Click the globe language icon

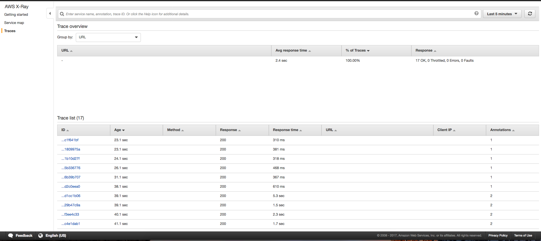coord(41,236)
